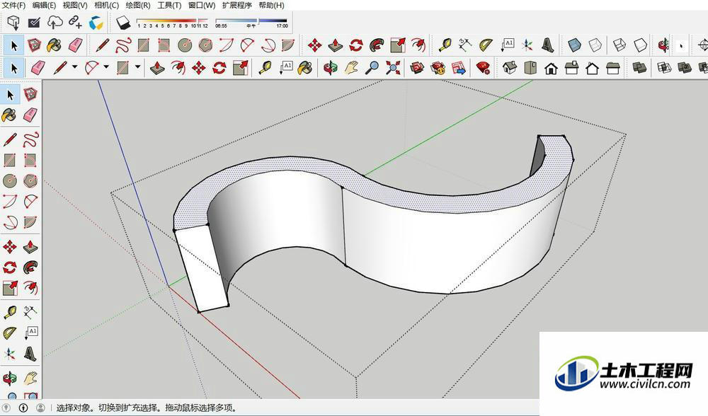
Task: Click the chain link with plus icon
Action: 75,22
